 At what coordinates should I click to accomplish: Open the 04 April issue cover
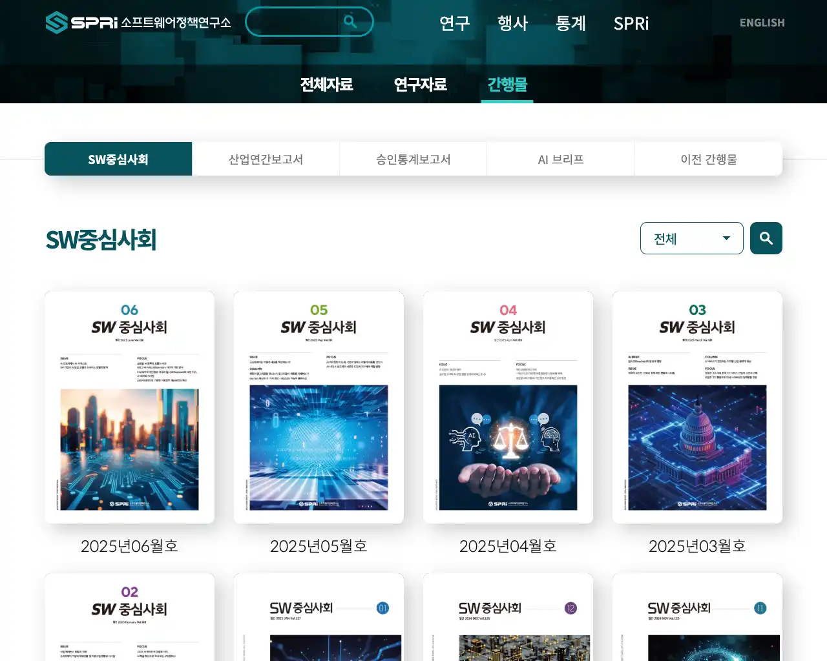508,407
